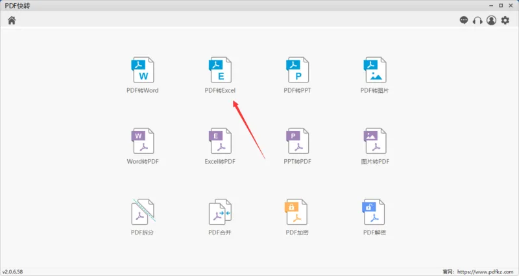Click the 图片转PDF label text

(375, 161)
